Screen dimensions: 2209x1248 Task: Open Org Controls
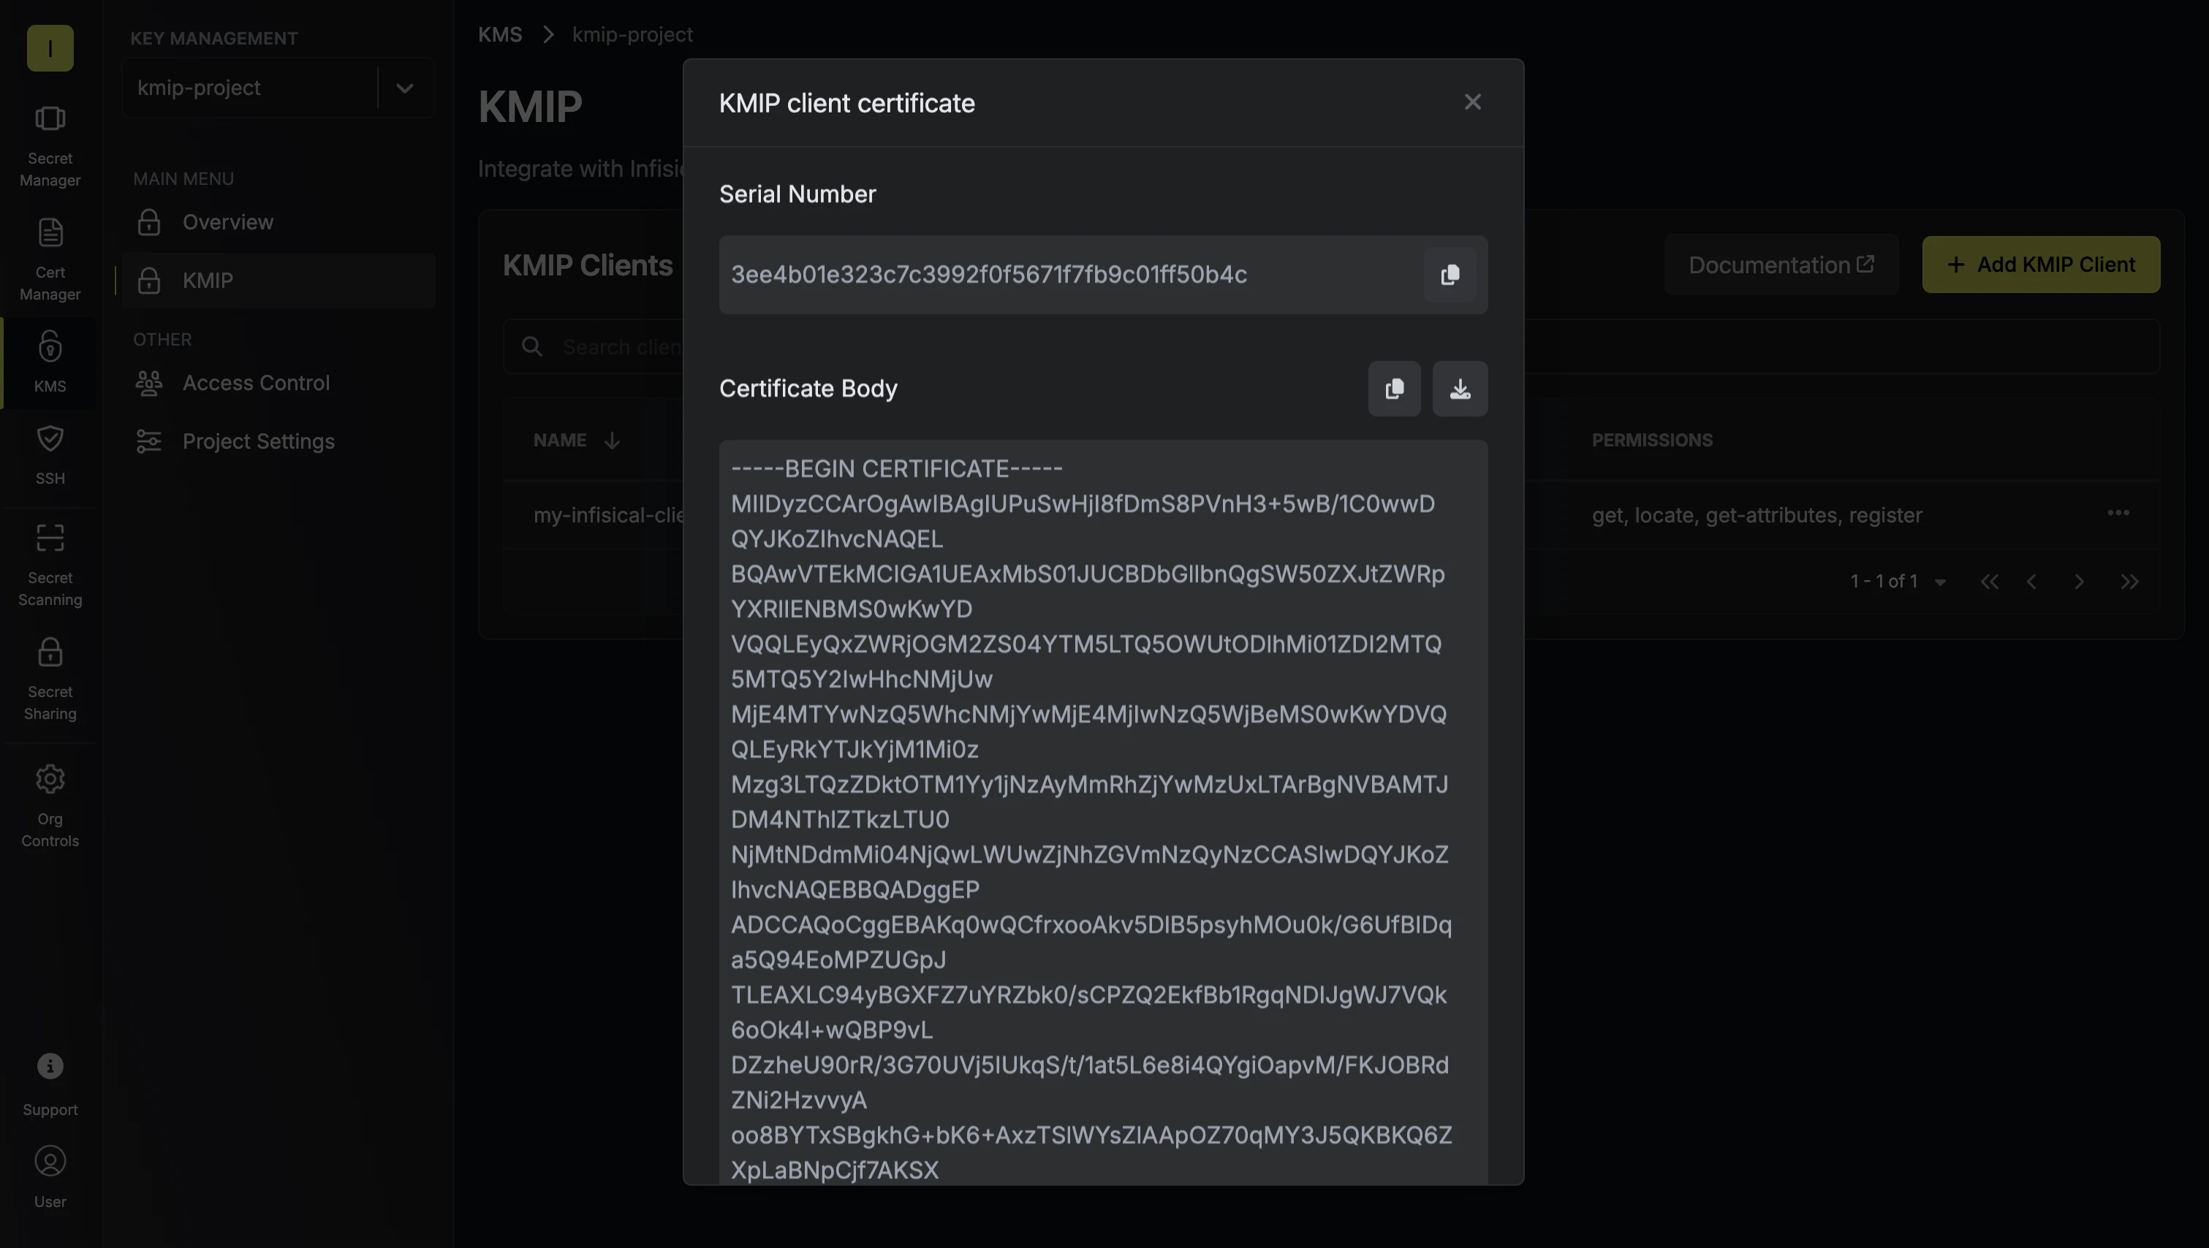point(50,806)
